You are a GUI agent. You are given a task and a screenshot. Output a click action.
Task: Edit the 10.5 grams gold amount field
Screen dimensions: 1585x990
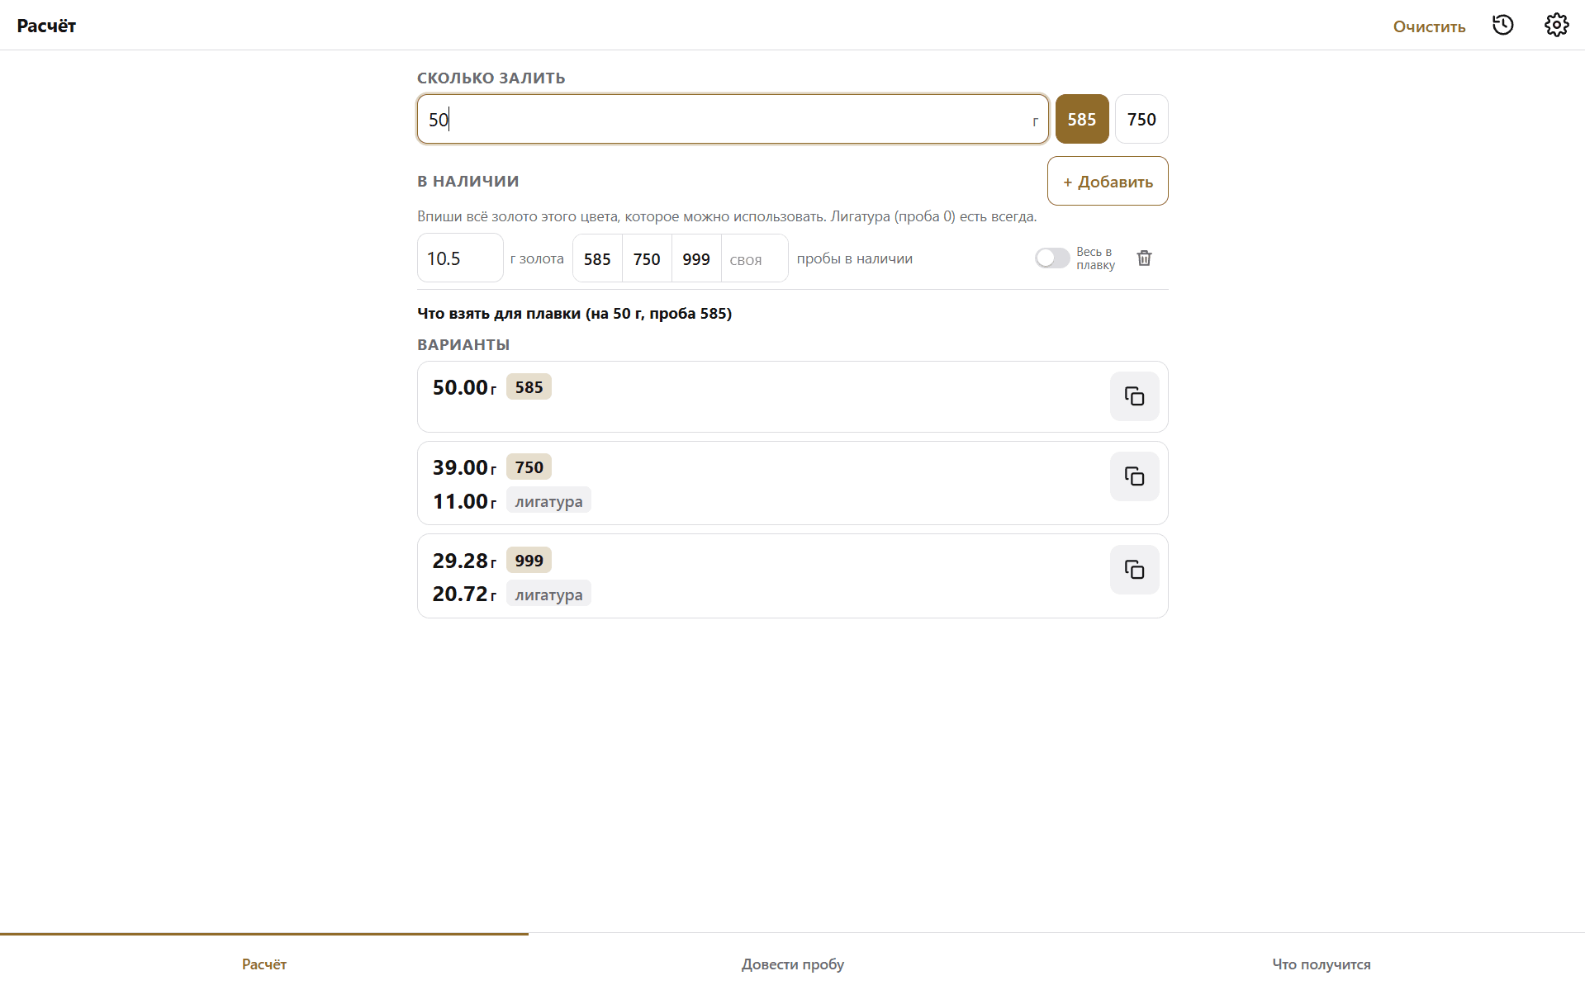(x=460, y=258)
